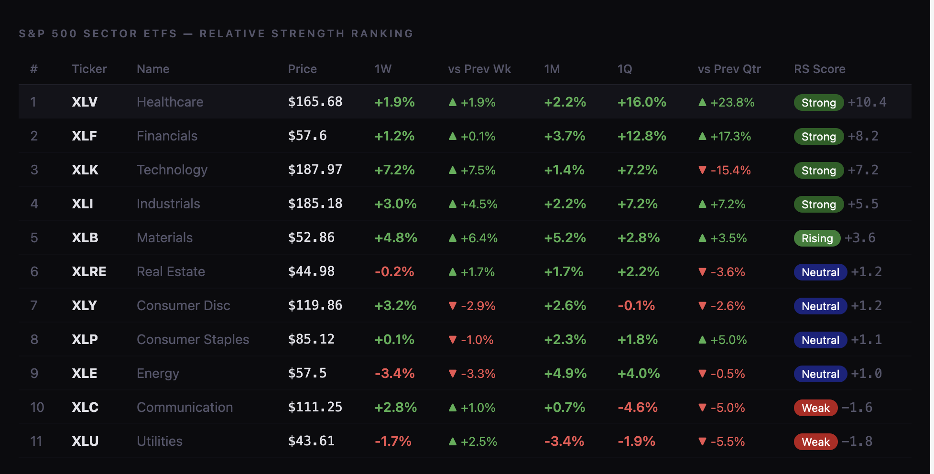Image resolution: width=934 pixels, height=474 pixels.
Task: Click the $165.68 price
Action: click(x=315, y=102)
